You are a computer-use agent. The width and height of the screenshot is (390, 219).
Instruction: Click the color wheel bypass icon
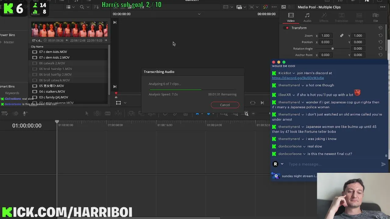click(265, 7)
